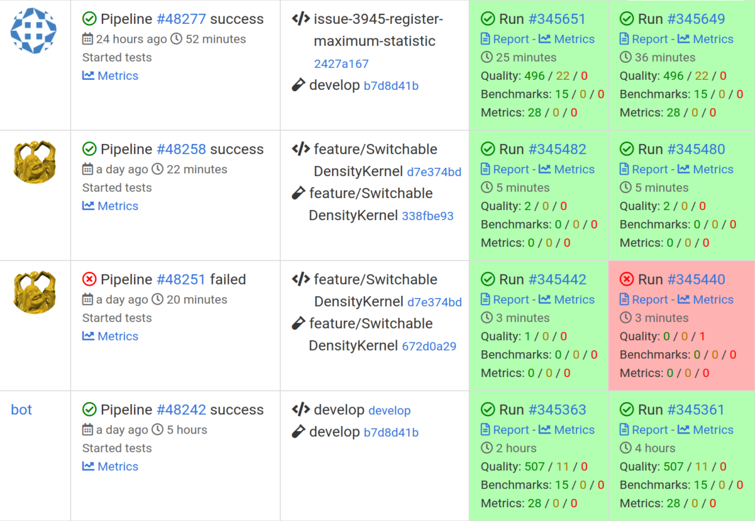Open commit 2427a167 link
The image size is (755, 521).
tap(341, 64)
